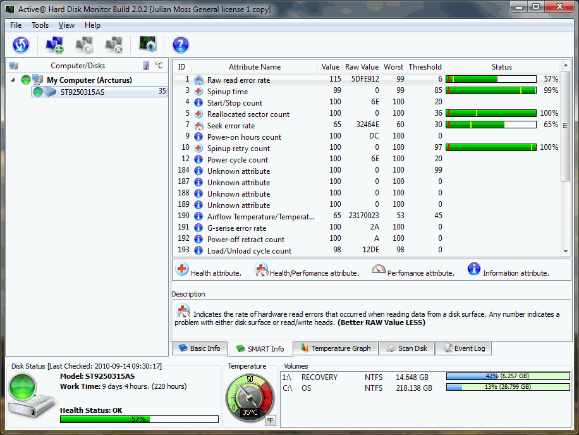
Task: Click the Spinup time health icon
Action: 198,91
